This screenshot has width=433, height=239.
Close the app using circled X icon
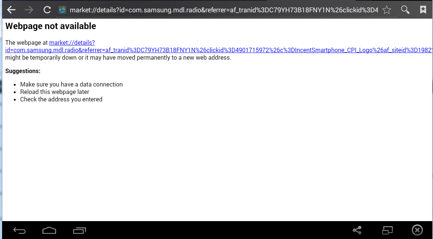pyautogui.click(x=417, y=230)
